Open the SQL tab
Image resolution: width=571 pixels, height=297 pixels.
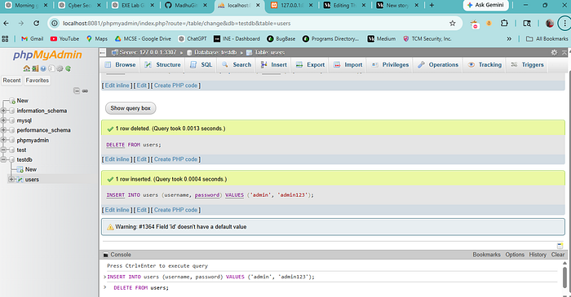coord(201,64)
